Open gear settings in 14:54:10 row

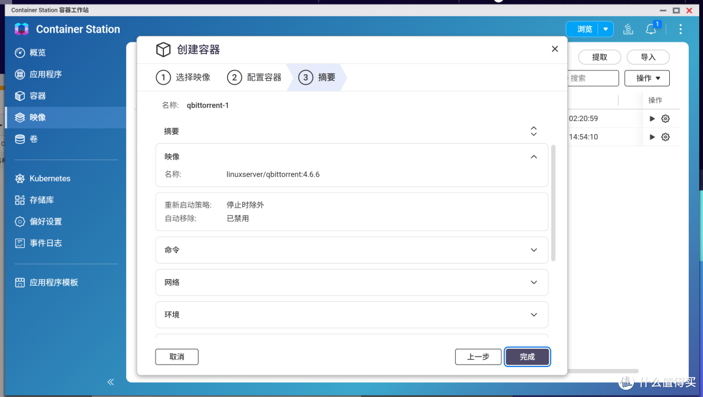point(665,137)
